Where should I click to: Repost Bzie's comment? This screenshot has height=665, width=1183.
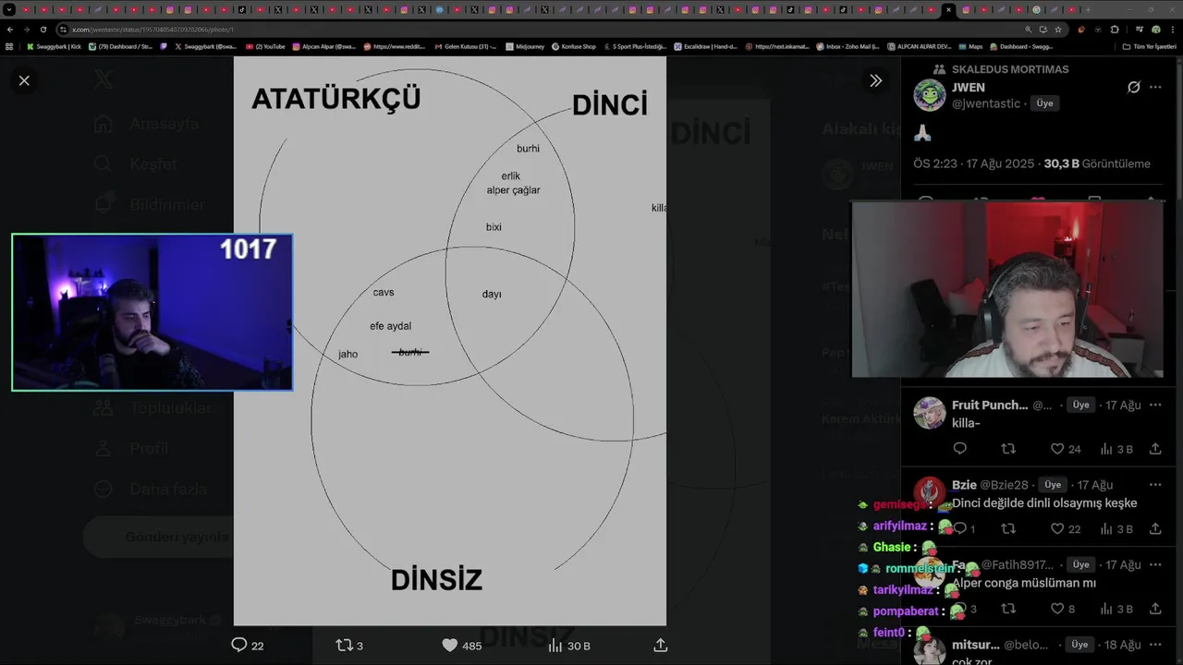[x=1008, y=529]
